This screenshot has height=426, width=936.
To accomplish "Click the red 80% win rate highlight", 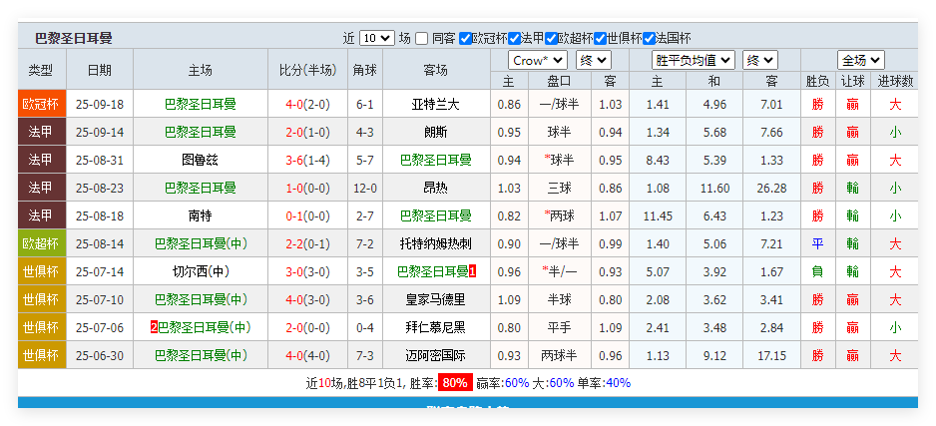I will [x=455, y=383].
